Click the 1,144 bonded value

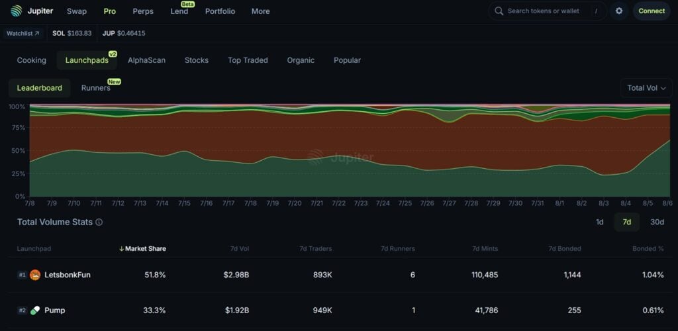click(x=573, y=275)
